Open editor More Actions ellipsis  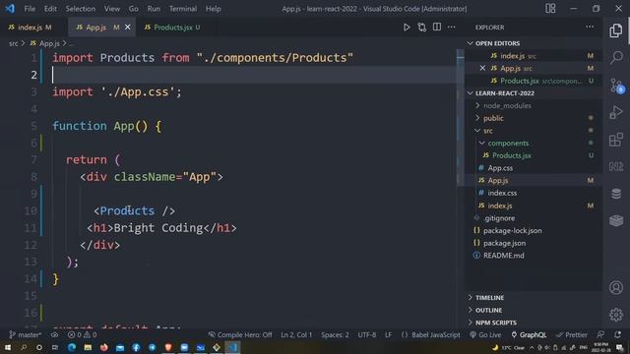coord(452,27)
